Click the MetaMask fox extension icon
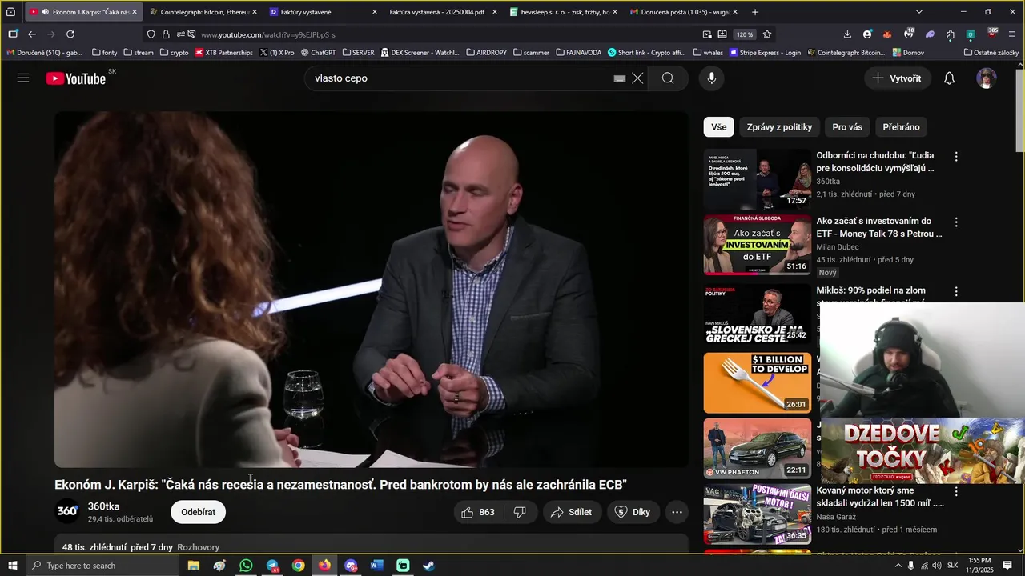 (x=887, y=34)
